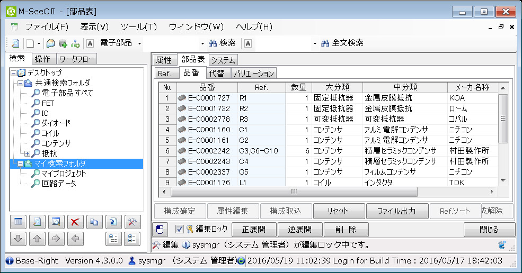Click the document search icon in the toolbar
The image size is (522, 273).
click(x=15, y=43)
